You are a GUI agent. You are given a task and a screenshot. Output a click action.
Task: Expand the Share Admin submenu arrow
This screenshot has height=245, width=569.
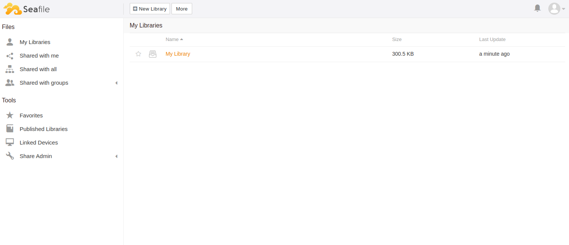point(116,156)
